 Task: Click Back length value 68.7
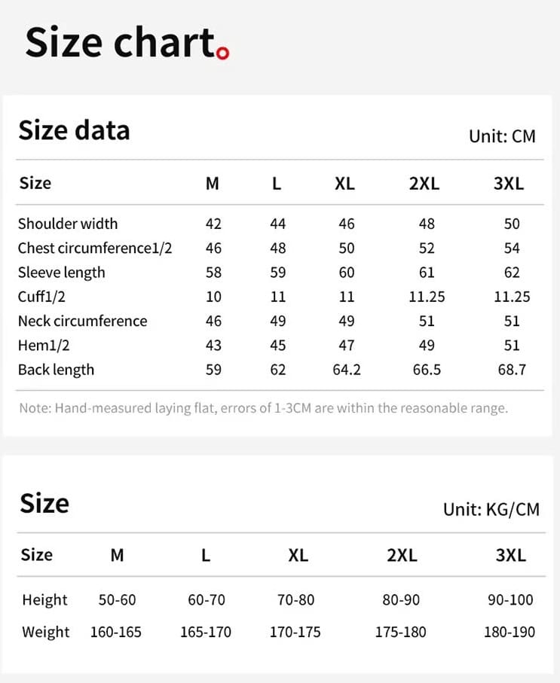pyautogui.click(x=512, y=370)
